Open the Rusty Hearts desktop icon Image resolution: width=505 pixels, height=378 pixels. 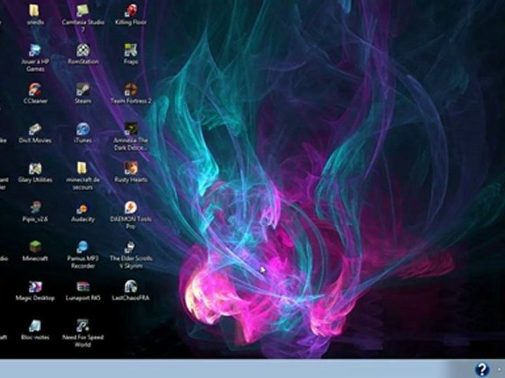131,169
